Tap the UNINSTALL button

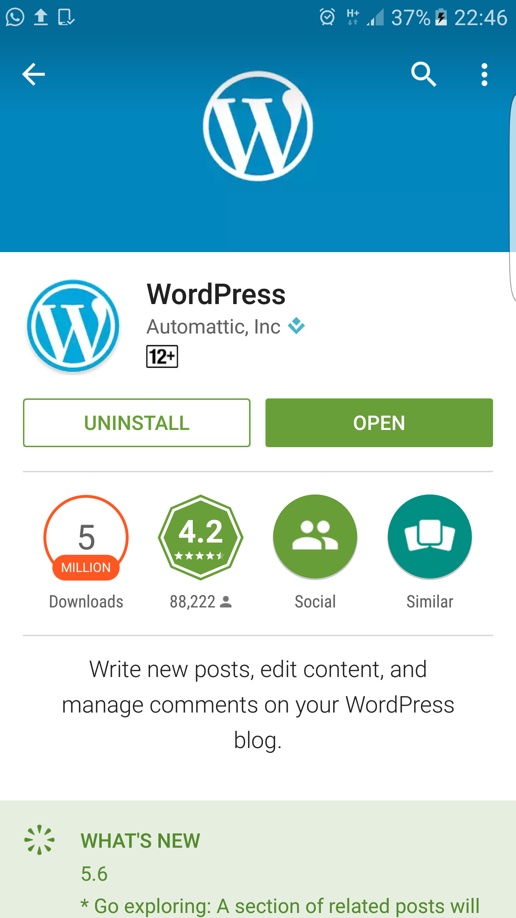click(137, 423)
